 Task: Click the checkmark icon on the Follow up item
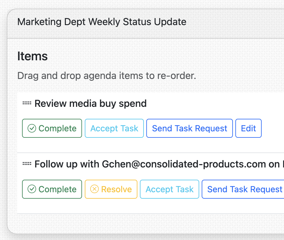click(x=32, y=189)
